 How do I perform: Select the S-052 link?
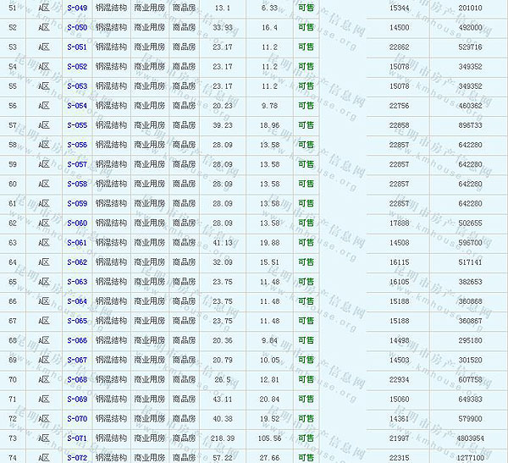(x=76, y=66)
